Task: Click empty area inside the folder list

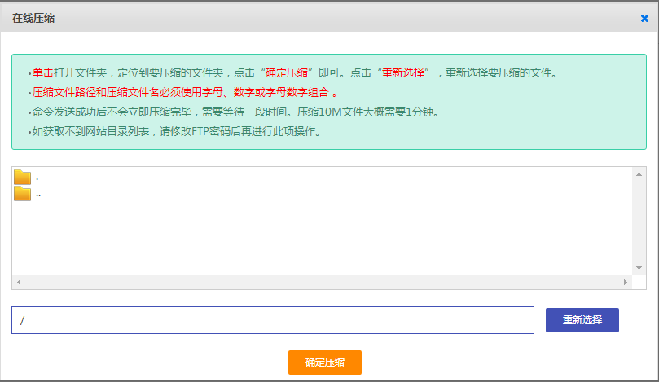Action: pos(326,236)
